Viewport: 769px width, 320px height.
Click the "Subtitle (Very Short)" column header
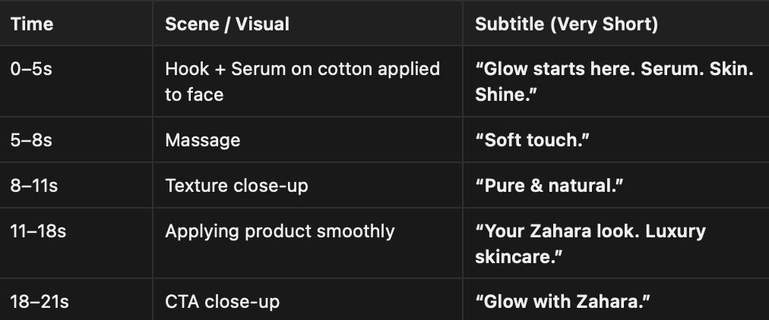click(566, 24)
